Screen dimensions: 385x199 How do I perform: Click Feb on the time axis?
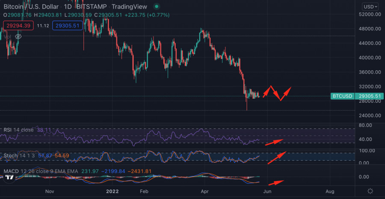click(x=144, y=191)
